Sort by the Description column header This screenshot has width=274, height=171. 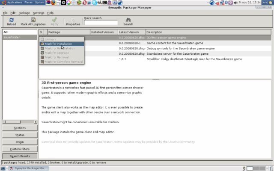click(x=208, y=32)
